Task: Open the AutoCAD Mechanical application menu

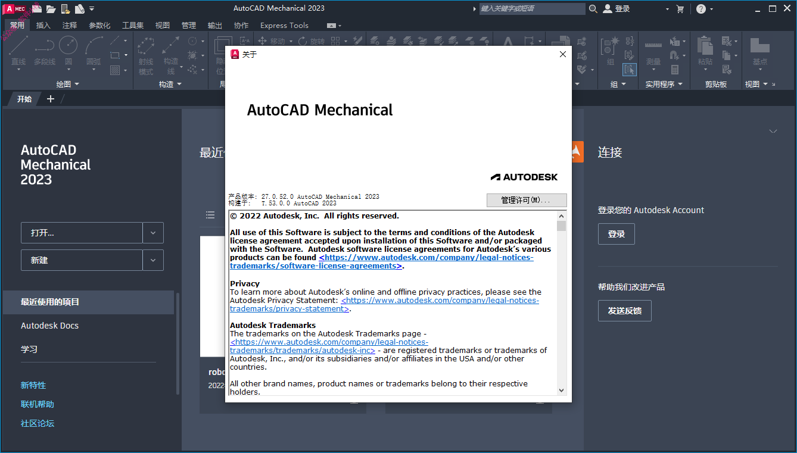Action: (15, 8)
